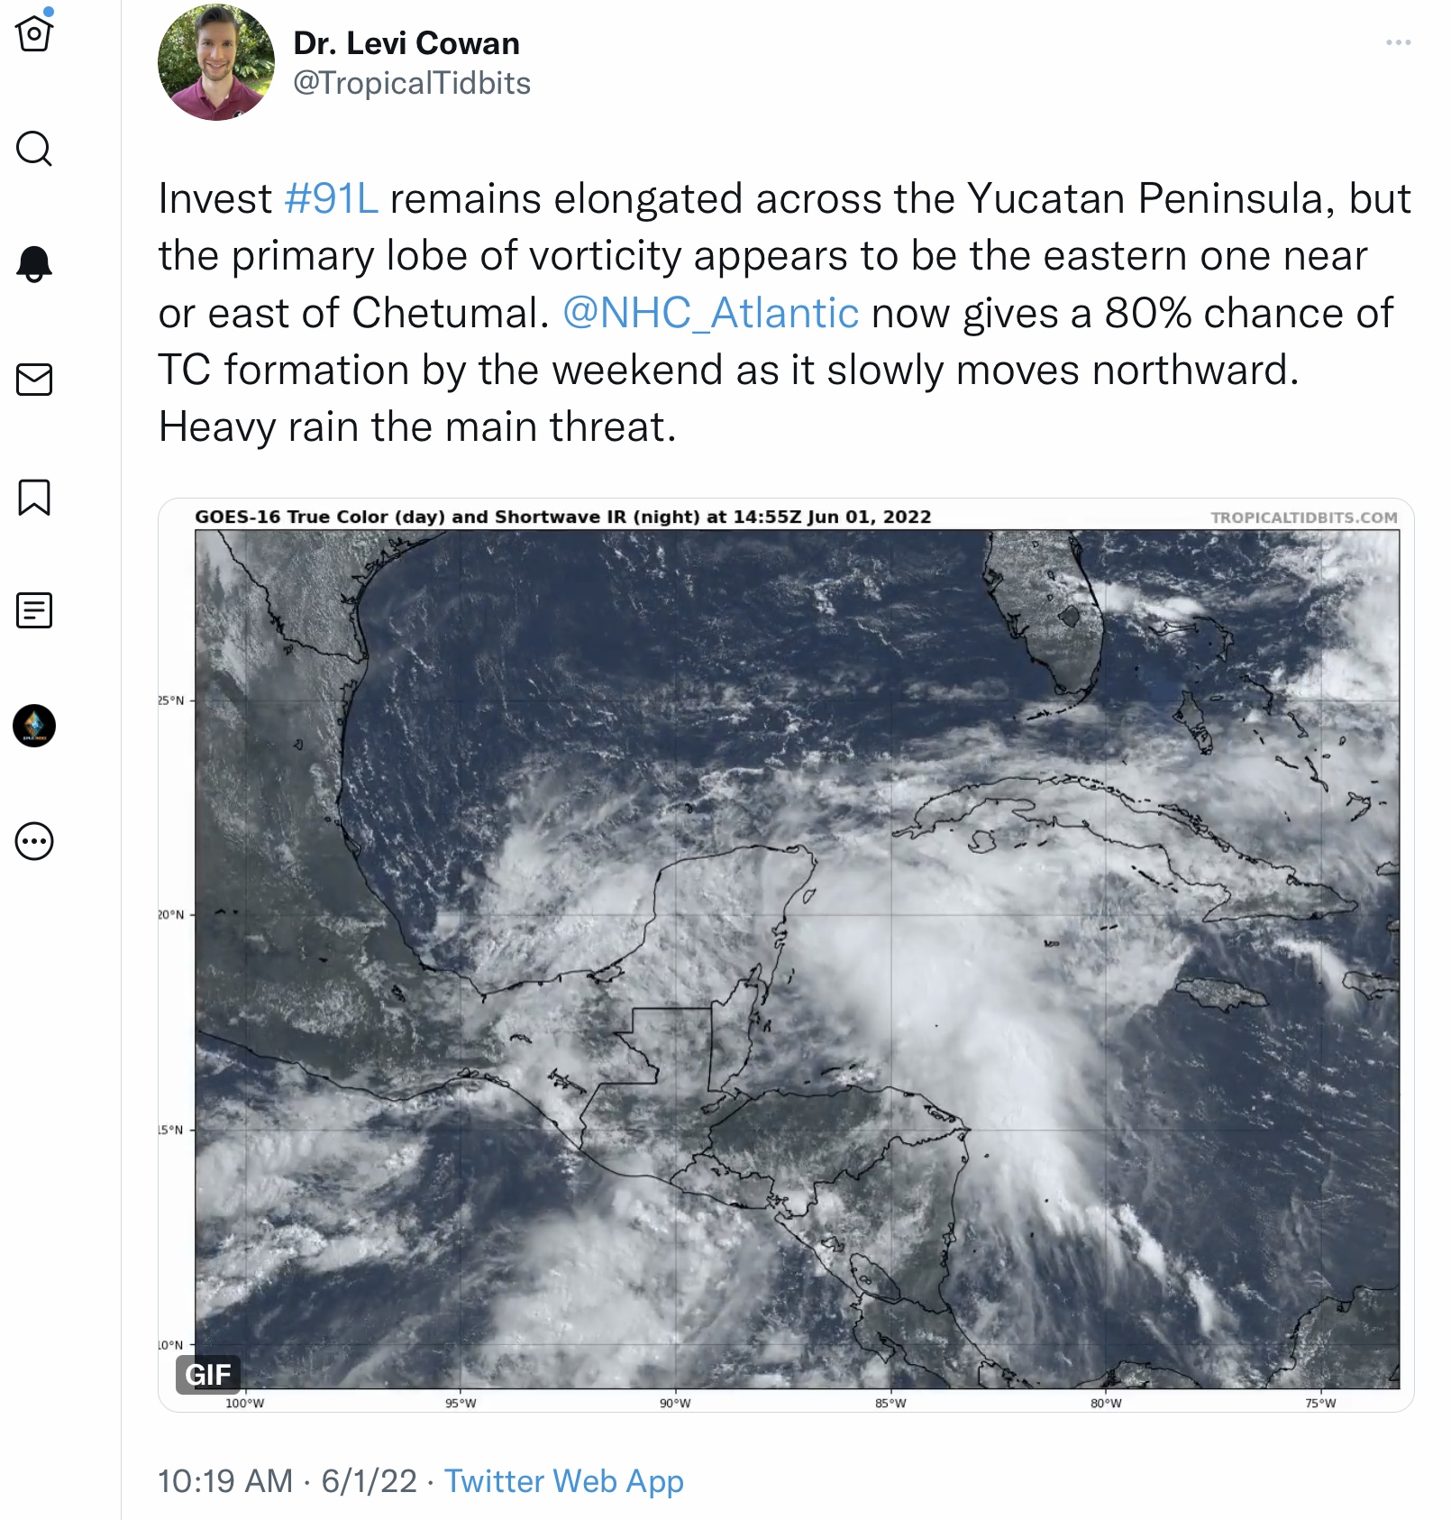Open the tweet timestamp 10:19 AM · 6/1/22
Image resolution: width=1451 pixels, height=1520 pixels.
coord(287,1480)
